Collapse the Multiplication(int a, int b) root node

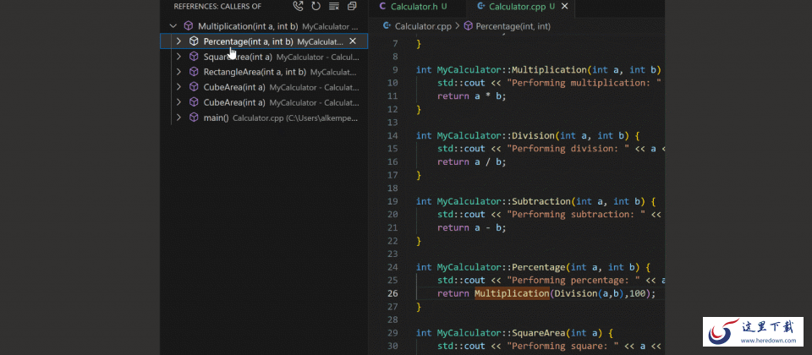pyautogui.click(x=173, y=25)
